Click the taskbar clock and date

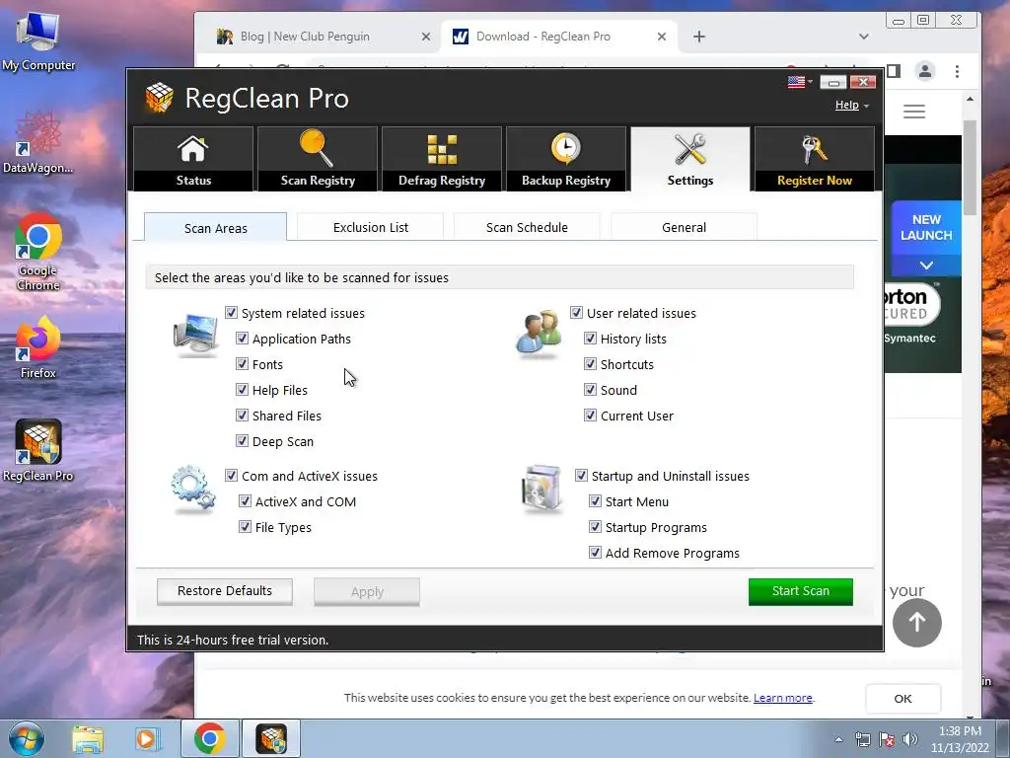pyautogui.click(x=960, y=739)
